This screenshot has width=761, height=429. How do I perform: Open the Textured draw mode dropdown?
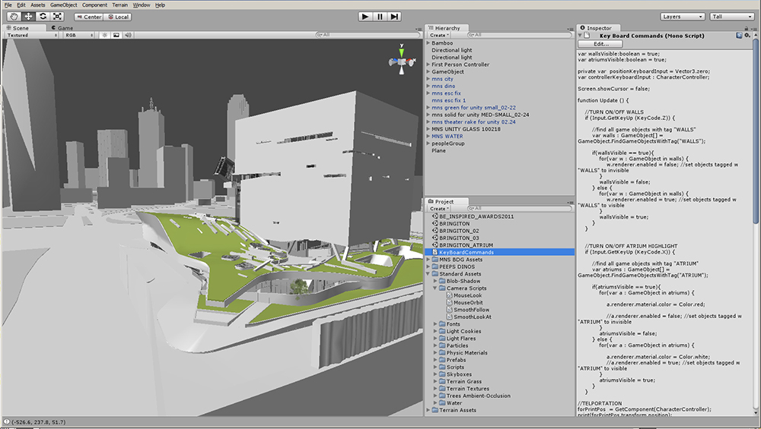(x=32, y=35)
